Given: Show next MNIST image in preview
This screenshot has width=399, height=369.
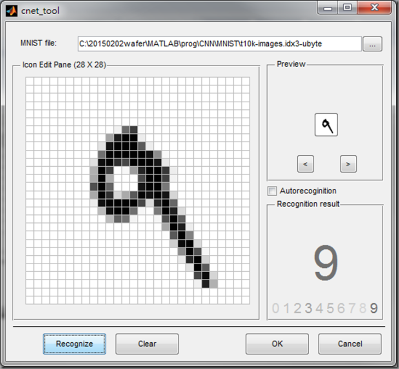Looking at the screenshot, I should click(x=348, y=164).
